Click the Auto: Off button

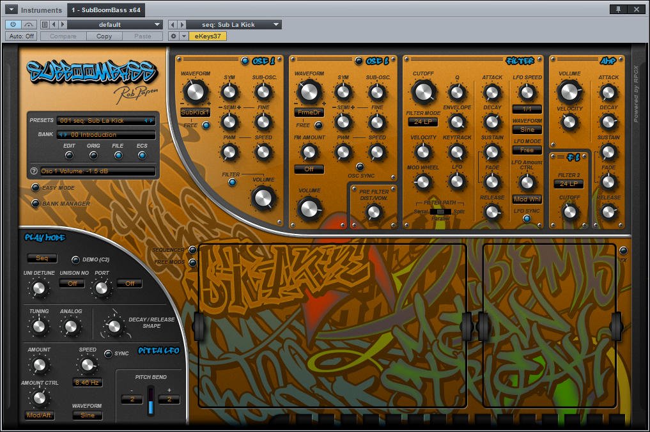coord(22,36)
